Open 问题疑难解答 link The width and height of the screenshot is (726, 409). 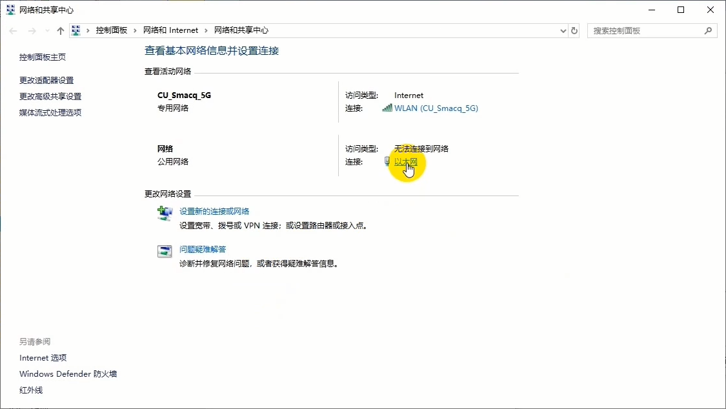click(x=203, y=249)
